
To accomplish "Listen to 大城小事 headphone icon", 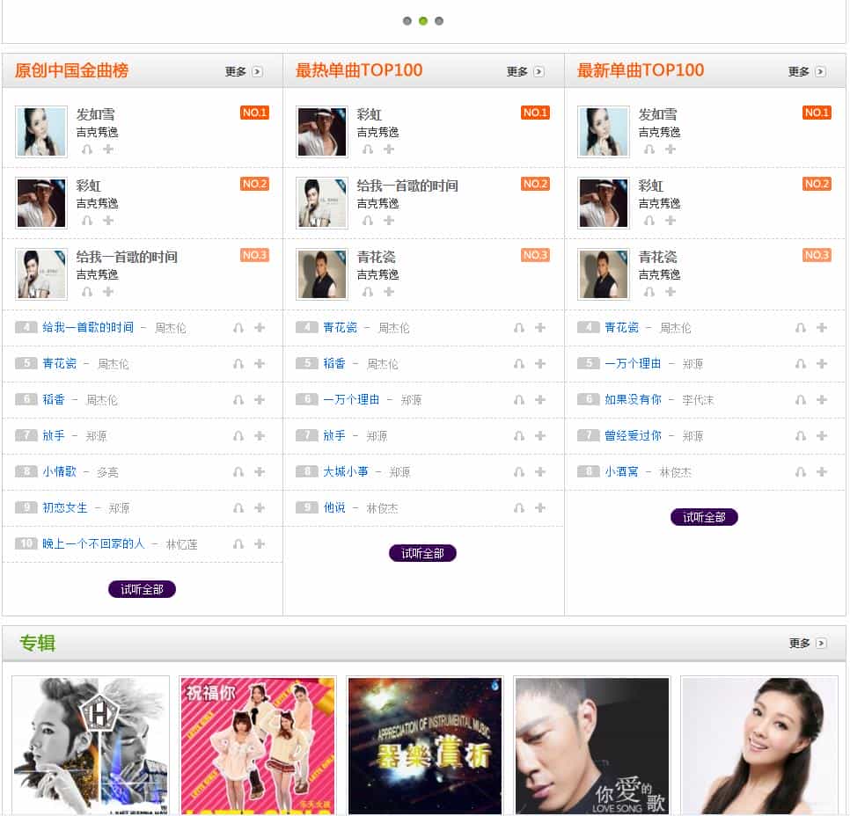I will pyautogui.click(x=519, y=472).
